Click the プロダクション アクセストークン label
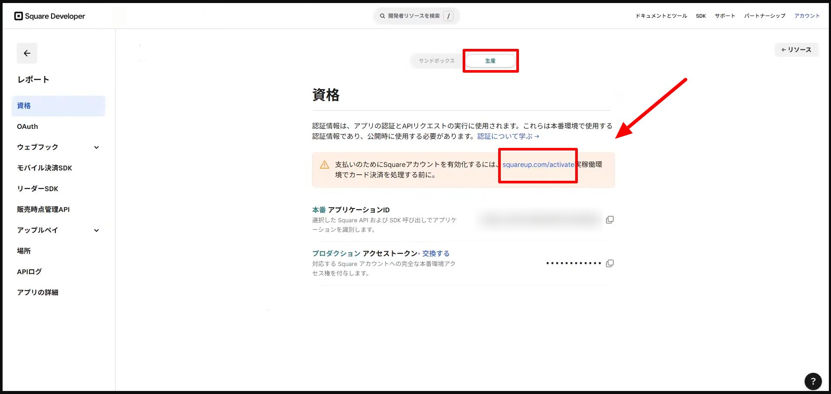 pyautogui.click(x=365, y=253)
